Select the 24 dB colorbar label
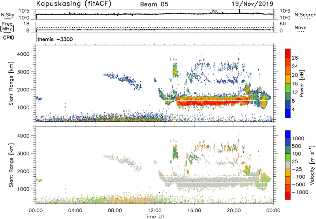Screen dimensions: 316x219 pyautogui.click(x=295, y=66)
